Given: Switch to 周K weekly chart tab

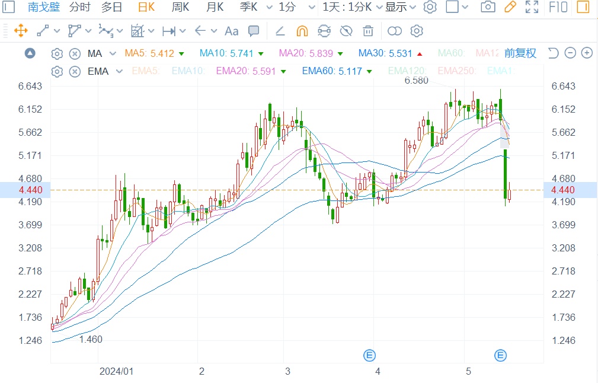Looking at the screenshot, I should (x=180, y=7).
